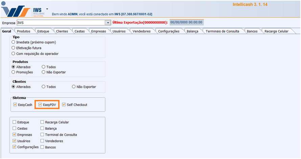Choose Promoções under Produtos
This screenshot has height=159, width=301.
click(13, 72)
